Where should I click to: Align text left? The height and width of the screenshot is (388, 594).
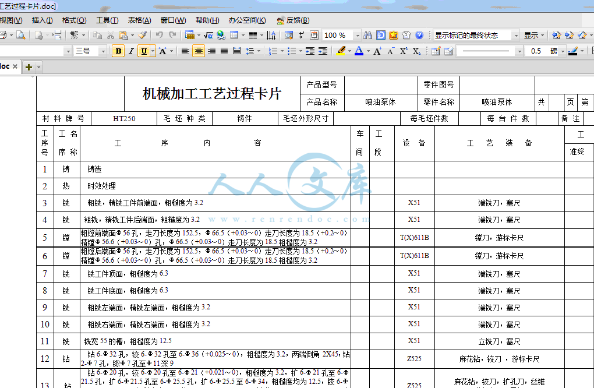pos(185,51)
